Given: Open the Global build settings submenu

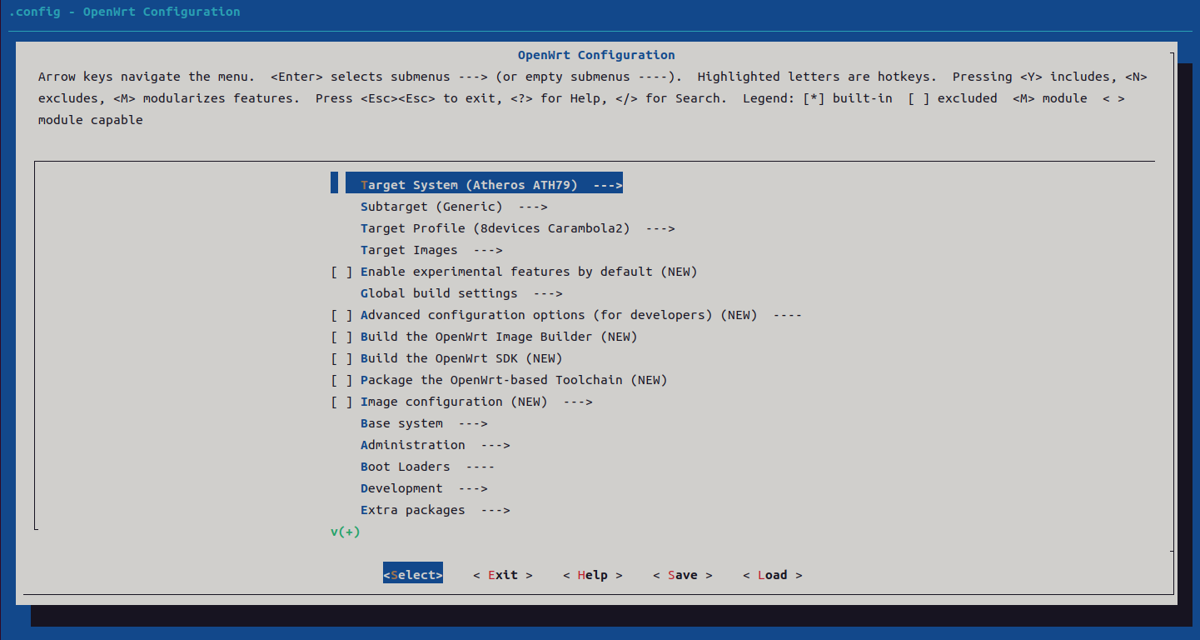Looking at the screenshot, I should [461, 293].
